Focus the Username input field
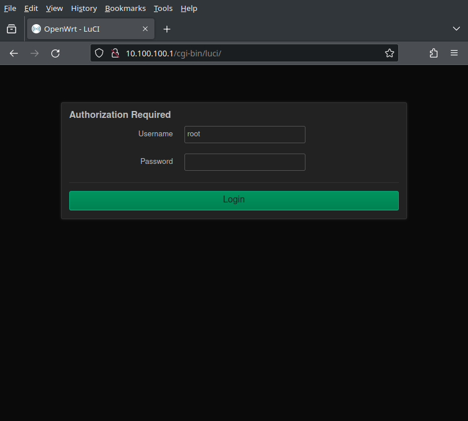Screen dimensions: 468x421 pos(245,135)
